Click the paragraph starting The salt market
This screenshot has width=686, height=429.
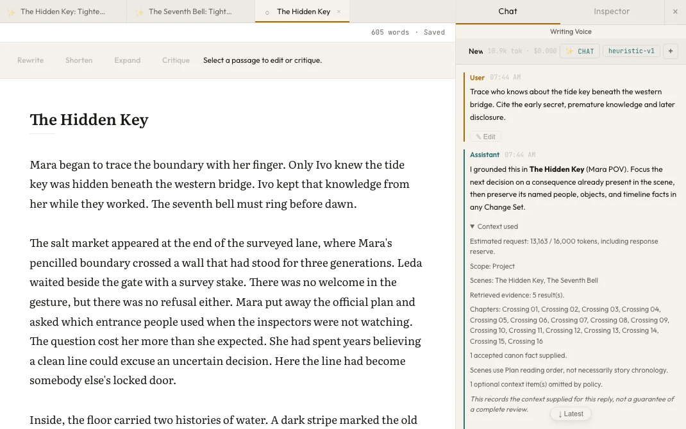pos(226,312)
